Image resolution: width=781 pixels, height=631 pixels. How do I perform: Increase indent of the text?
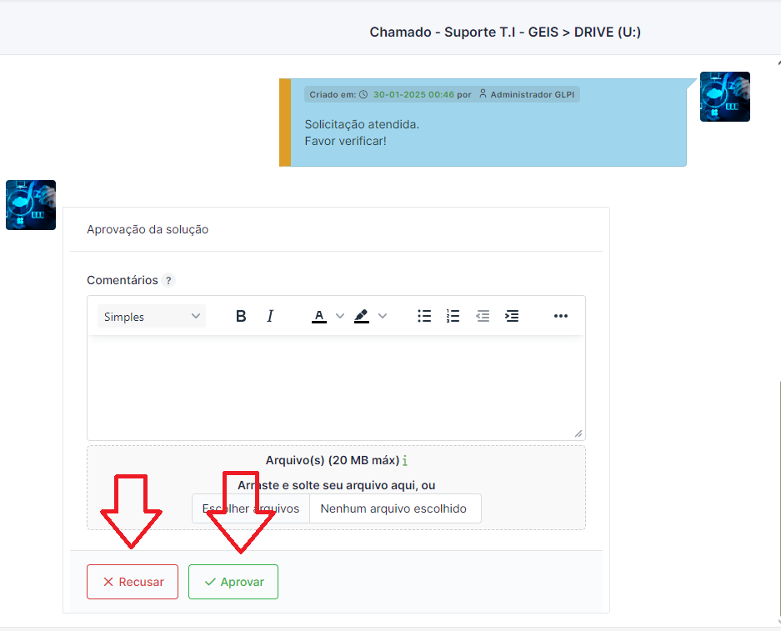tap(512, 317)
